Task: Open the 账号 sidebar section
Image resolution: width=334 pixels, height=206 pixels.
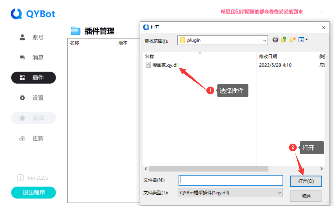Action: coord(33,37)
